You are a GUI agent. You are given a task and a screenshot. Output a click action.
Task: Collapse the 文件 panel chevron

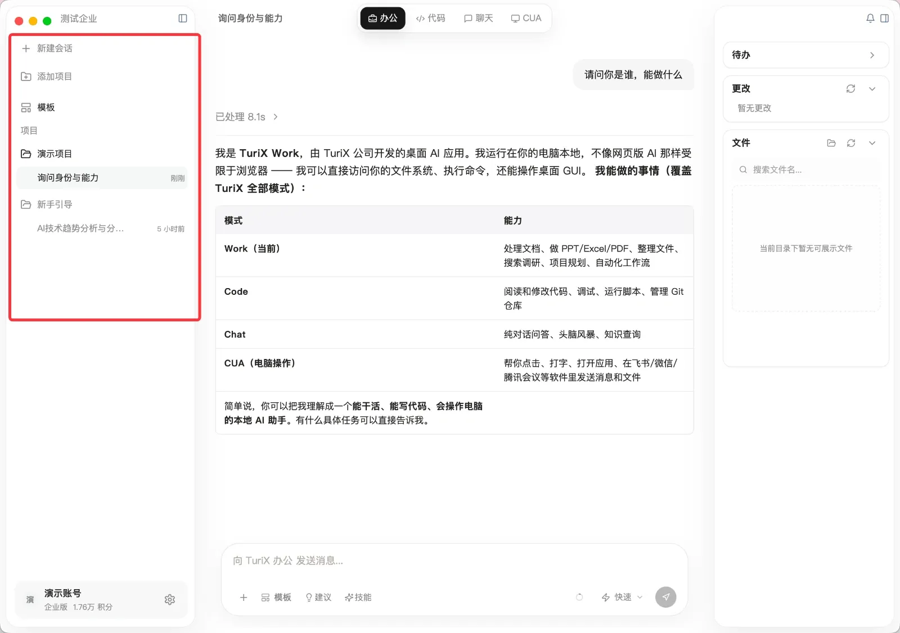tap(872, 143)
